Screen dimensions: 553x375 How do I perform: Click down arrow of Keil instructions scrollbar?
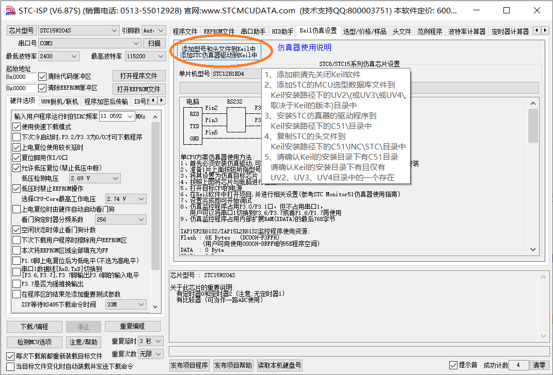pyautogui.click(x=533, y=249)
